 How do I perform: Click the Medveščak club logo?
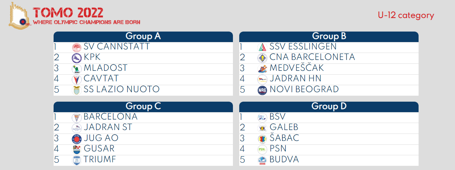262,68
